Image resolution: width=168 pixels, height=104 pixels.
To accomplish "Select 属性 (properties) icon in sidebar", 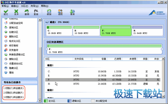I will (x=6, y=72).
